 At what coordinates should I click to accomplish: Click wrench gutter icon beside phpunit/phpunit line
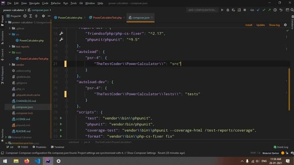click(61, 39)
